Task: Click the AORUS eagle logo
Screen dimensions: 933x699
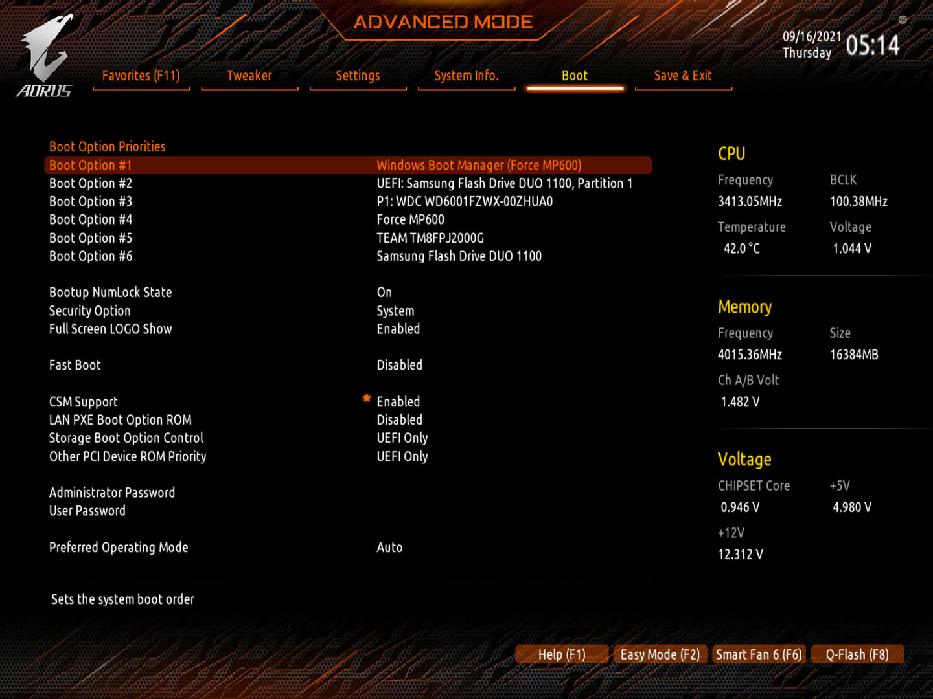Action: click(x=45, y=56)
